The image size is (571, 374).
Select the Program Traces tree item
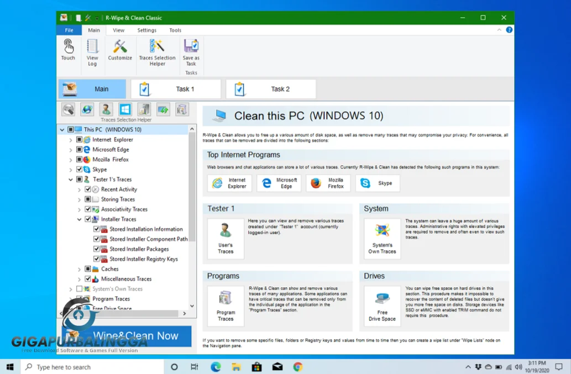tap(111, 299)
